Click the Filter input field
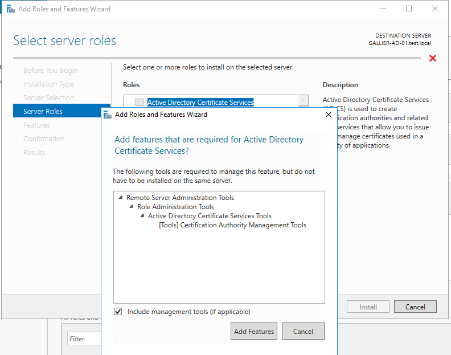 (84, 338)
